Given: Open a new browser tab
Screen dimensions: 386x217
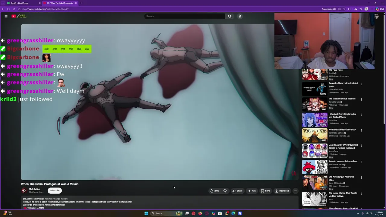Looking at the screenshot, I should pyautogui.click(x=81, y=3).
